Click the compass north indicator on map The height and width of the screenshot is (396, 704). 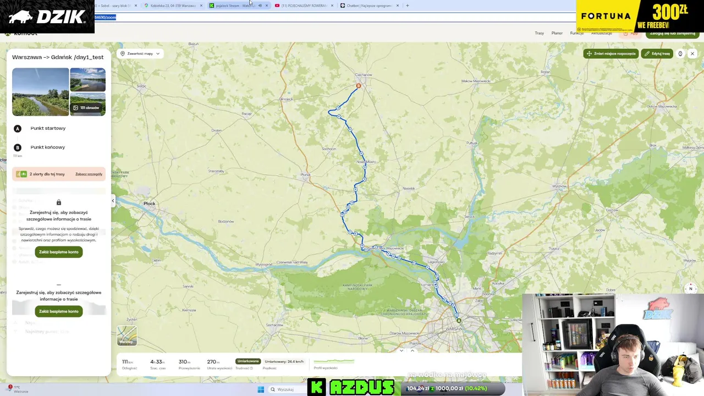[691, 289]
